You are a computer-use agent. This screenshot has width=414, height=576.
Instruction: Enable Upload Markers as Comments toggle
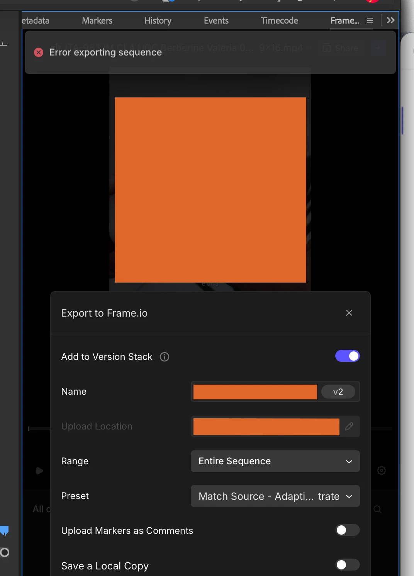click(x=348, y=530)
